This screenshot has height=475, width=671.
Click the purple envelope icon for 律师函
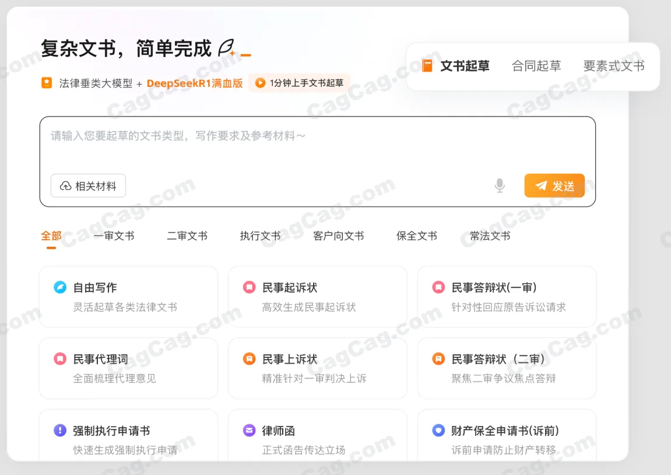coord(249,430)
